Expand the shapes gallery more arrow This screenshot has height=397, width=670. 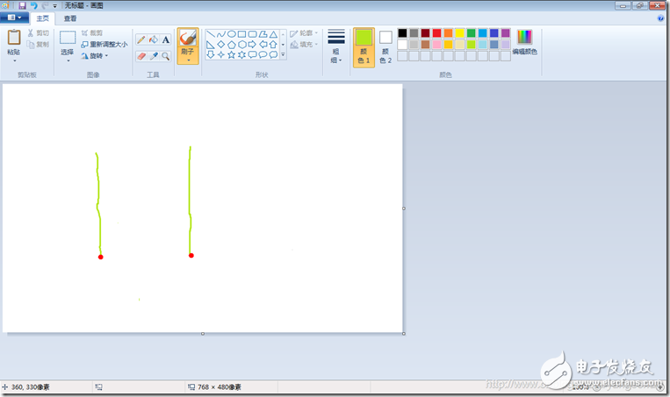[283, 54]
